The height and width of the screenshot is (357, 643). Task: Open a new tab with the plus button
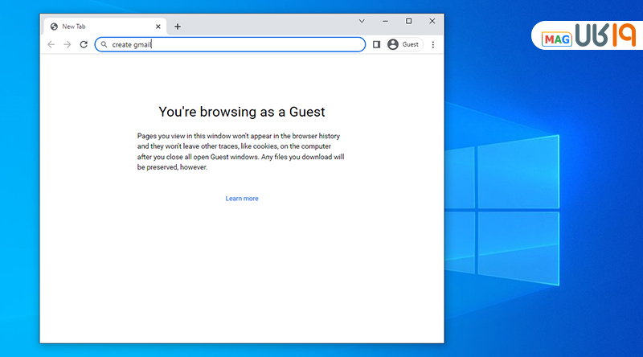[x=178, y=27]
